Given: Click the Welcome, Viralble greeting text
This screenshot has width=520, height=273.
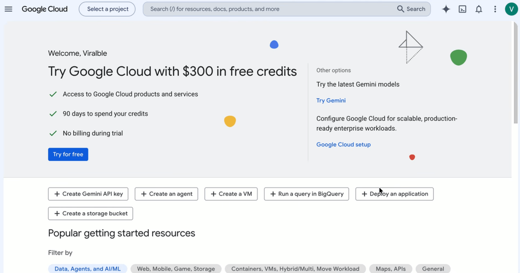Looking at the screenshot, I should point(77,53).
